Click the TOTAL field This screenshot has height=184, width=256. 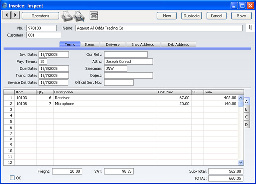click(x=225, y=178)
